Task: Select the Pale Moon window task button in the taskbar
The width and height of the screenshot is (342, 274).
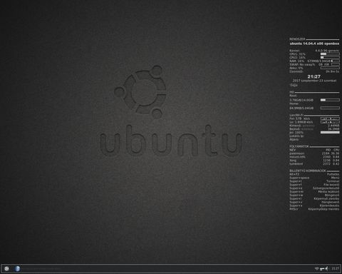Action: 38,268
